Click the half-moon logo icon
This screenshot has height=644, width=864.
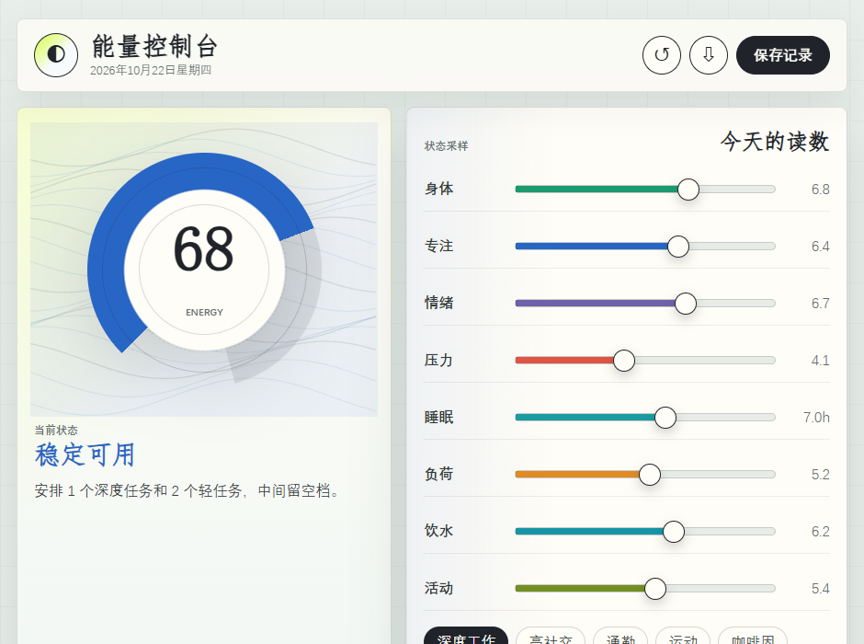(x=56, y=55)
